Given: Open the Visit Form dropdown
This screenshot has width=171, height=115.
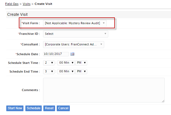Looking at the screenshot, I should (75, 23).
